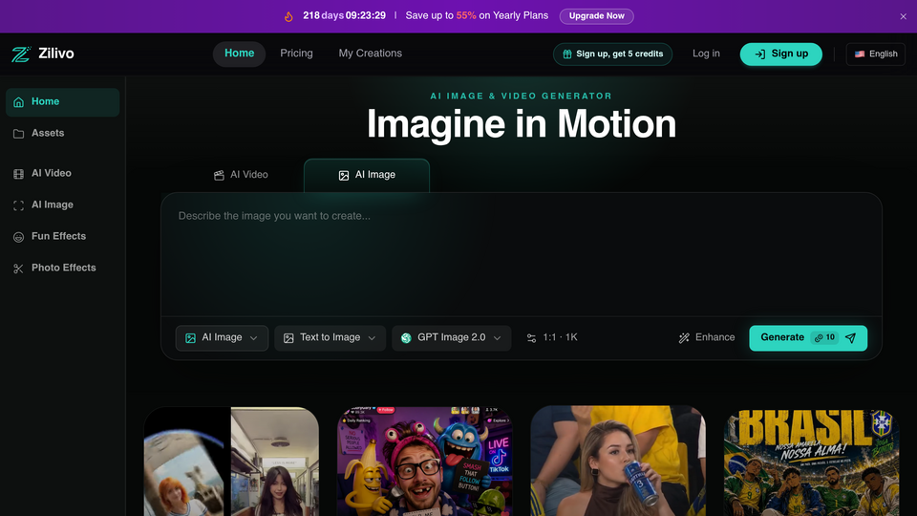Click the arrow icon inside Sign up button
This screenshot has height=516, width=917.
click(759, 54)
